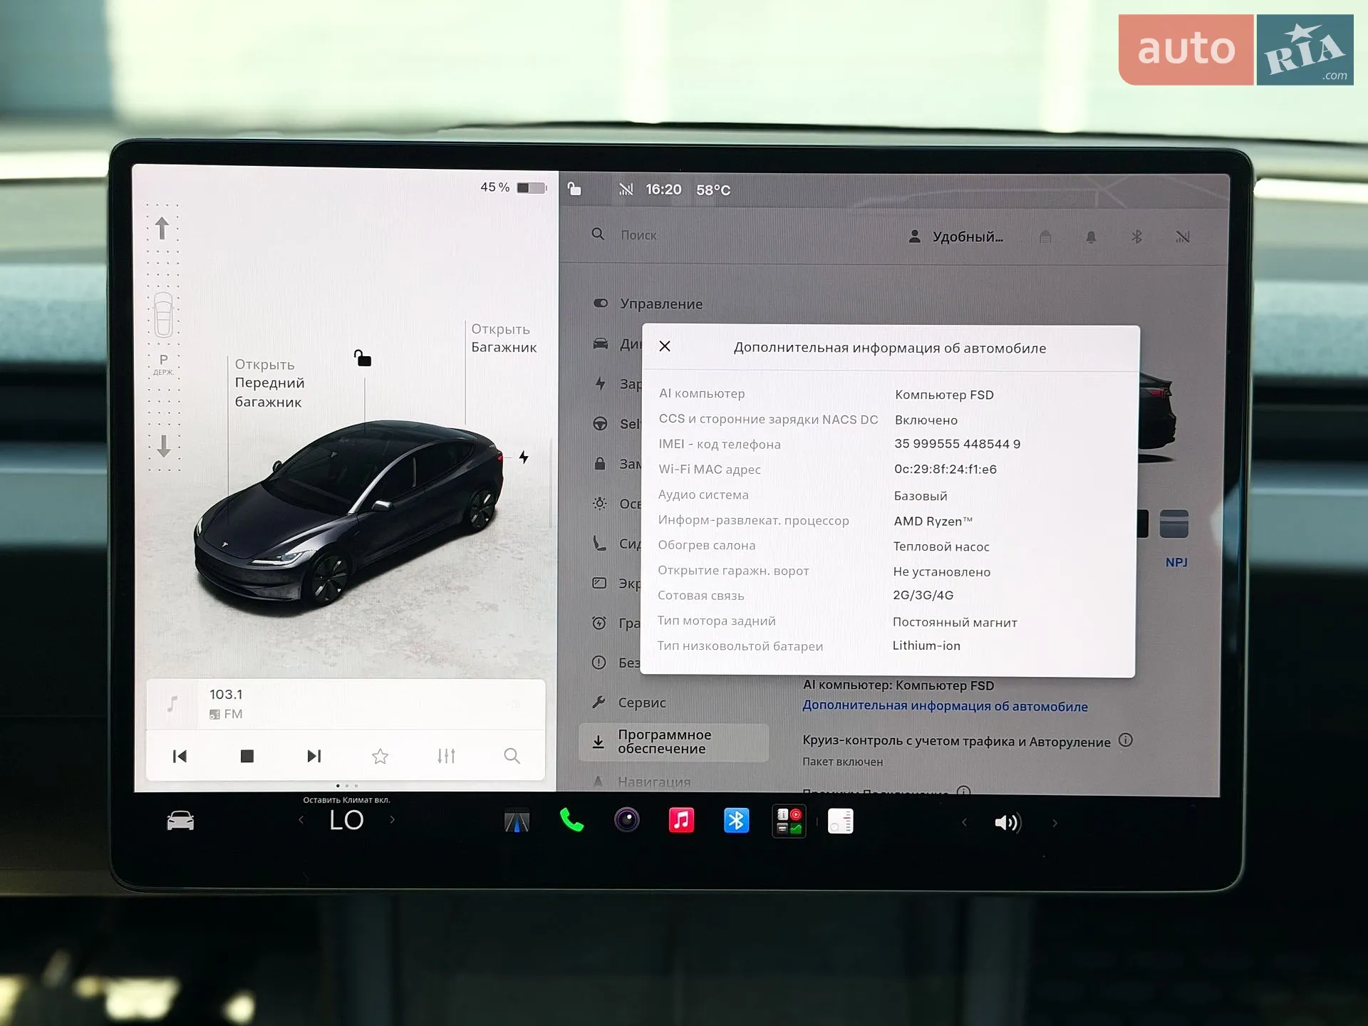Tap the 58°C temperature reading
Screen dimensions: 1368x1026
click(713, 190)
